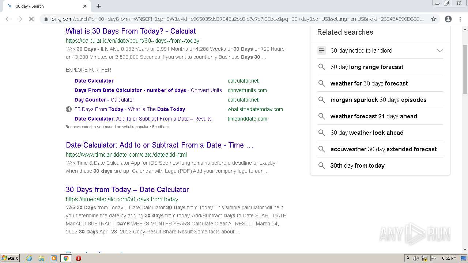This screenshot has width=468, height=263.
Task: Search 'morgan spurlock 30 days episodes'
Action: 378,100
